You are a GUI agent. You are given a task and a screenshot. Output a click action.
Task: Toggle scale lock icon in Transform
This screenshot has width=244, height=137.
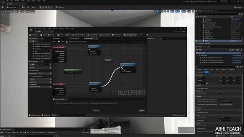pos(207,83)
